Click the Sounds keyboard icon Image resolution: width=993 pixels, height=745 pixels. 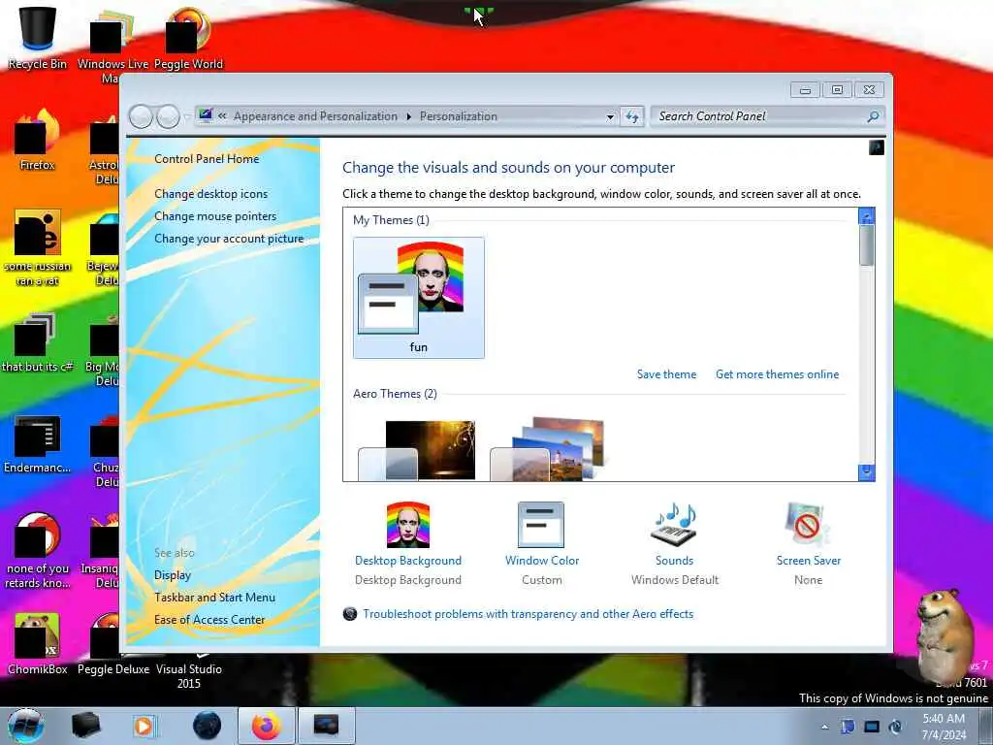[674, 525]
